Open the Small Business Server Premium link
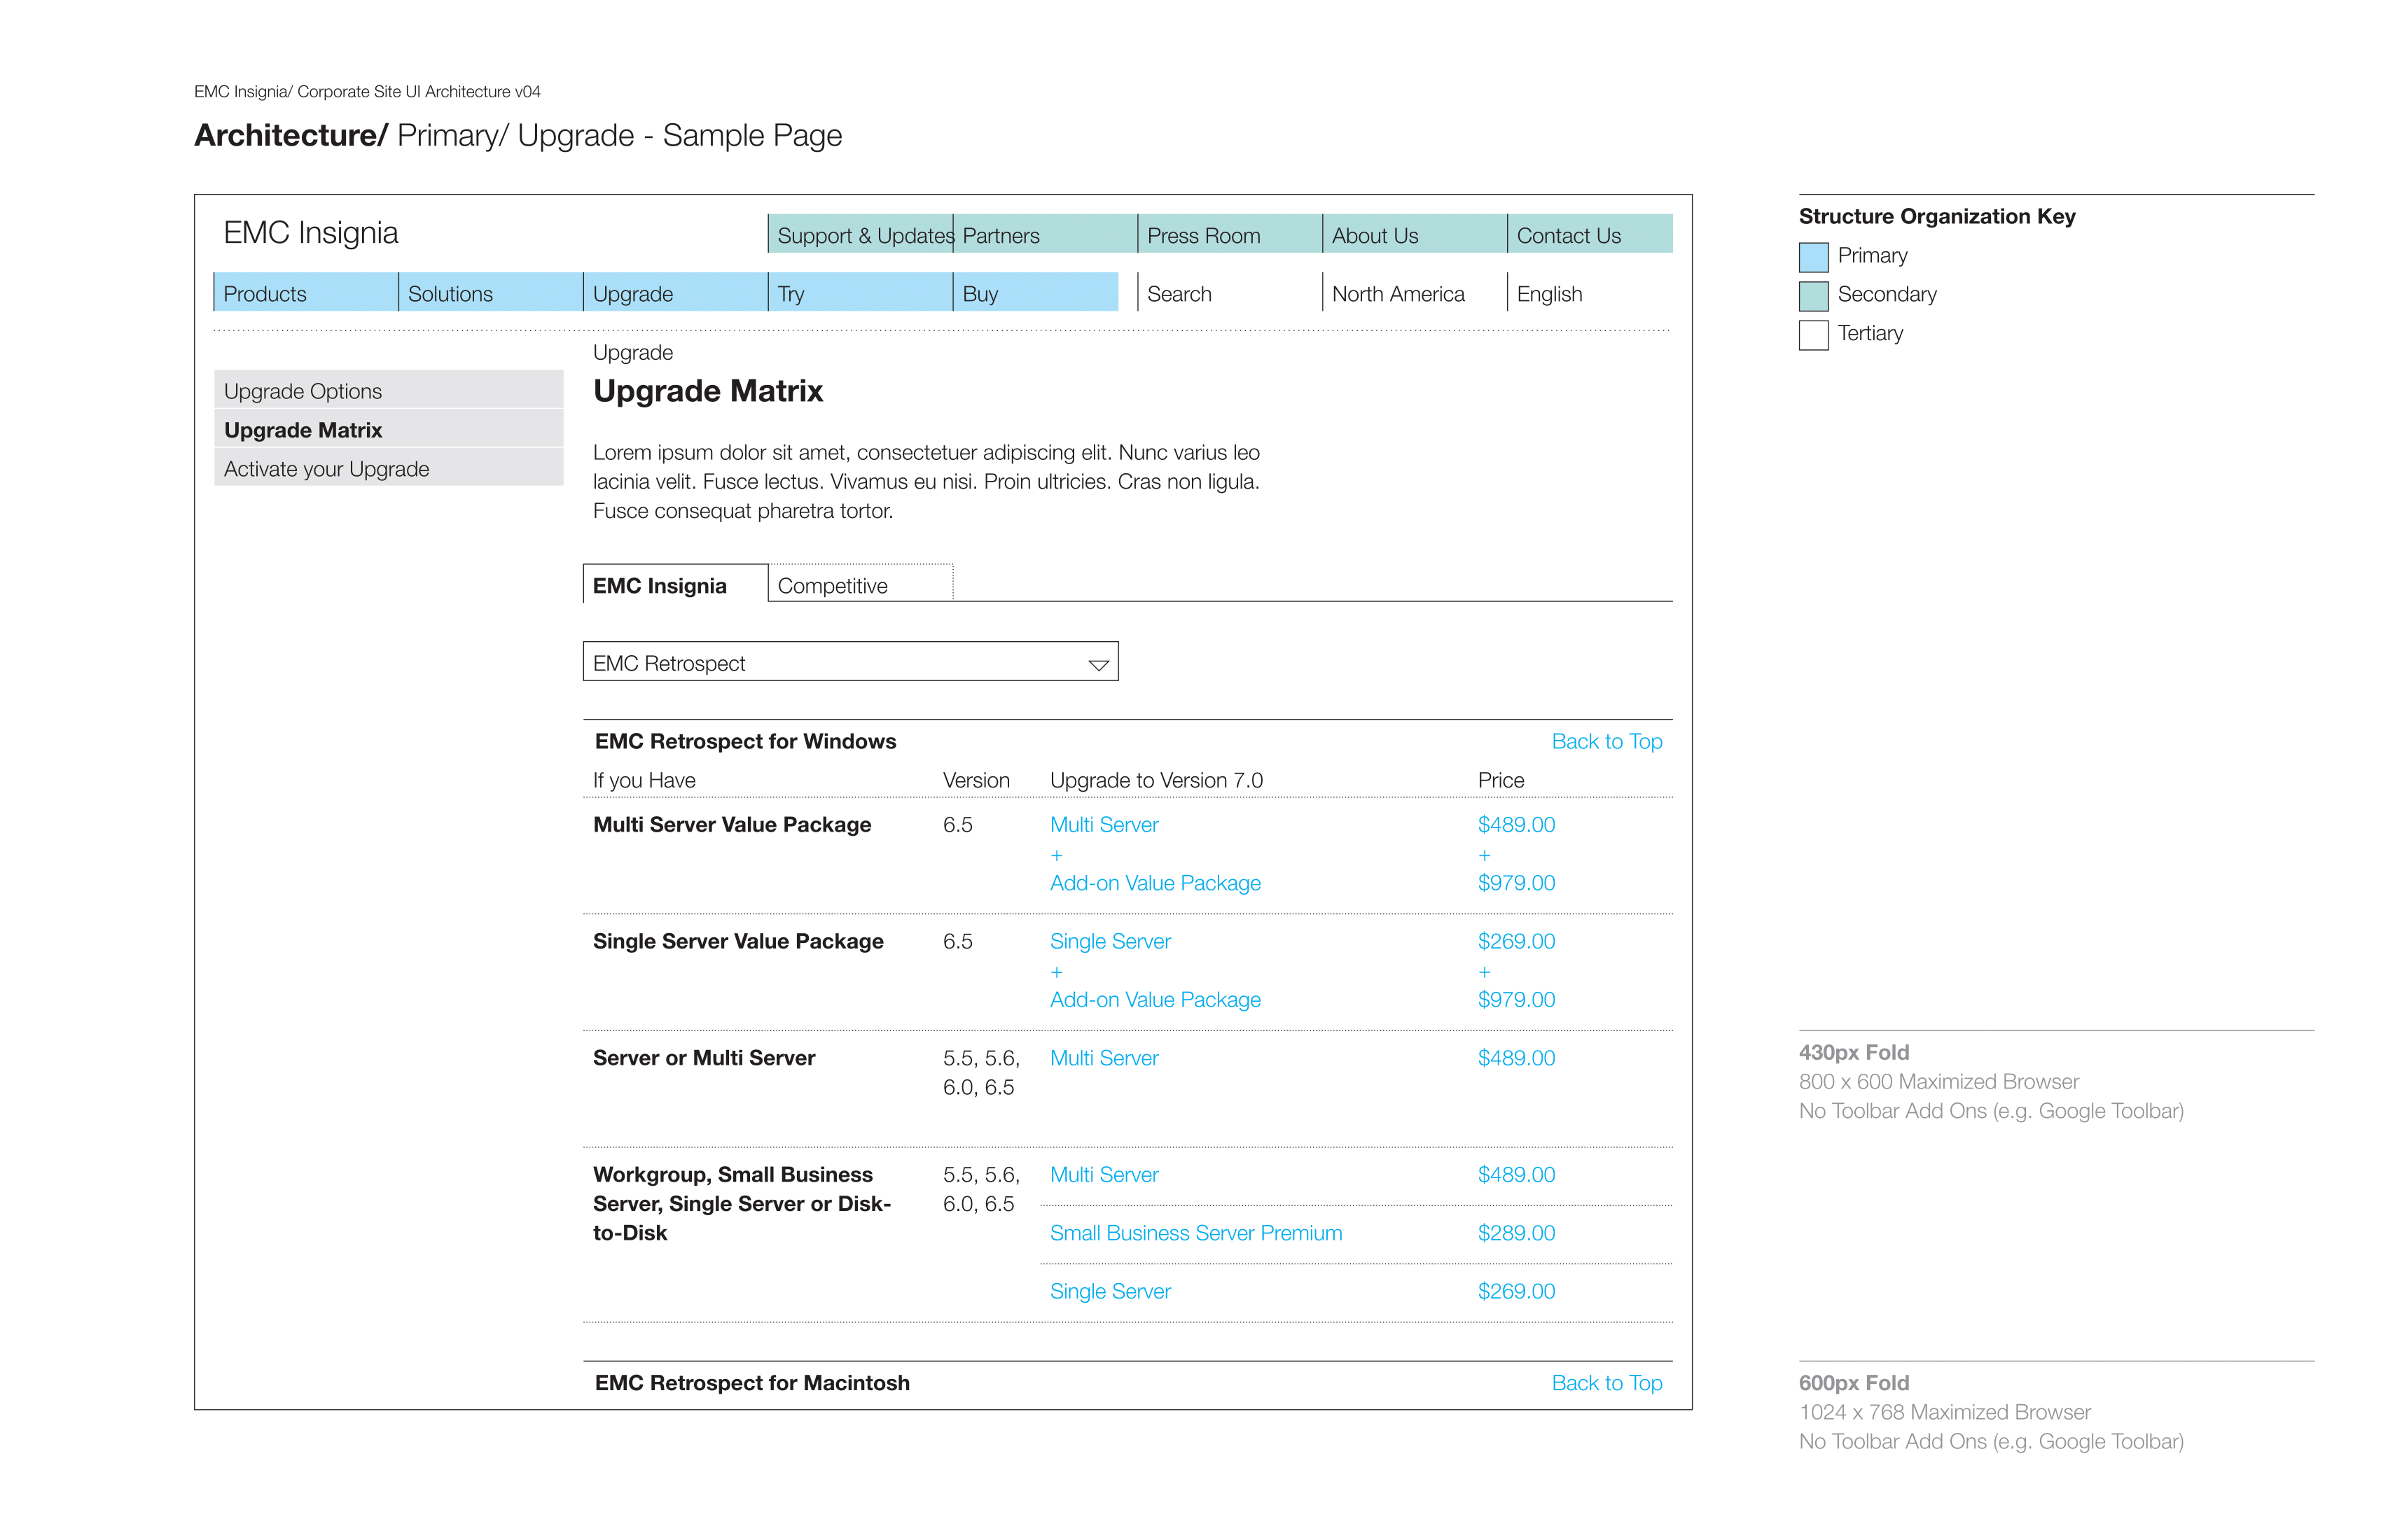The image size is (2381, 1540). coord(1195,1233)
